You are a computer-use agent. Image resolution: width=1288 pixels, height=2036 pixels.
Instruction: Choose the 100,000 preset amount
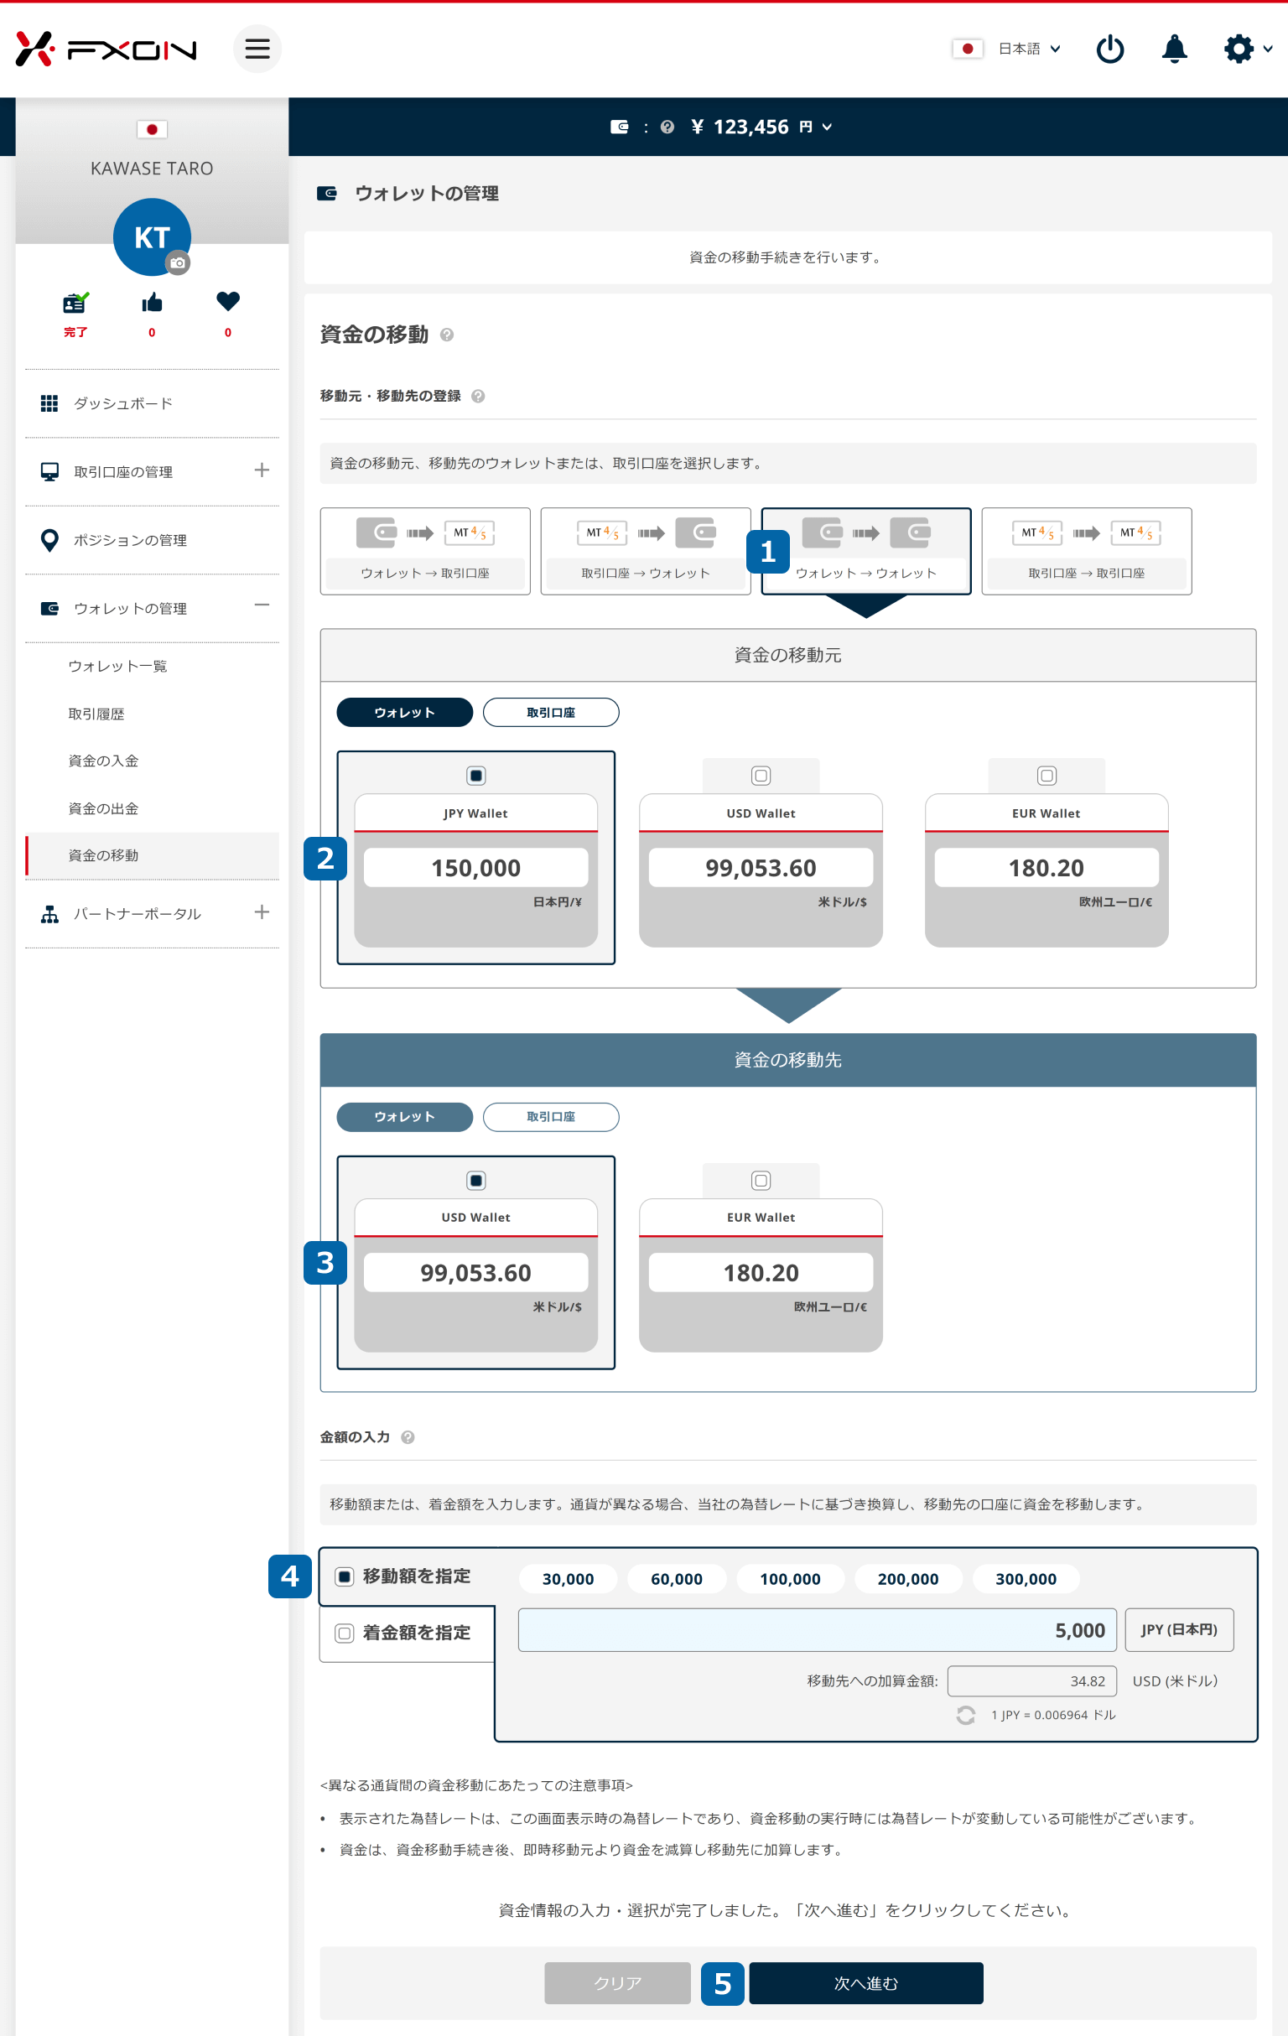pos(790,1579)
